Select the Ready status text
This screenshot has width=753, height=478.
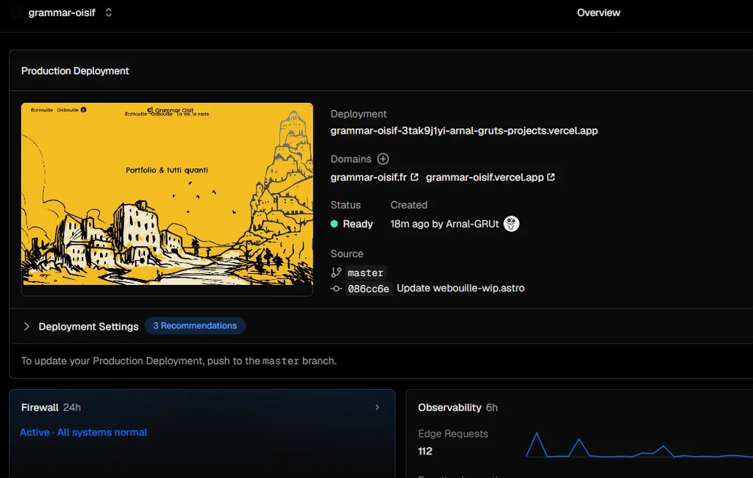point(358,224)
